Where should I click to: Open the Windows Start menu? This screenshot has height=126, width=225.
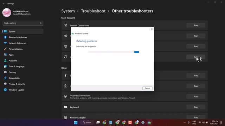point(76,122)
